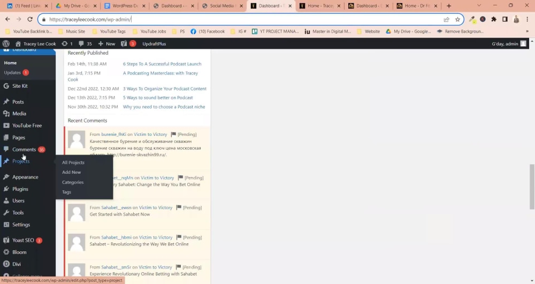This screenshot has width=535, height=284.
Task: Switch to the LinkedIn Feed tab
Action: [x=27, y=6]
